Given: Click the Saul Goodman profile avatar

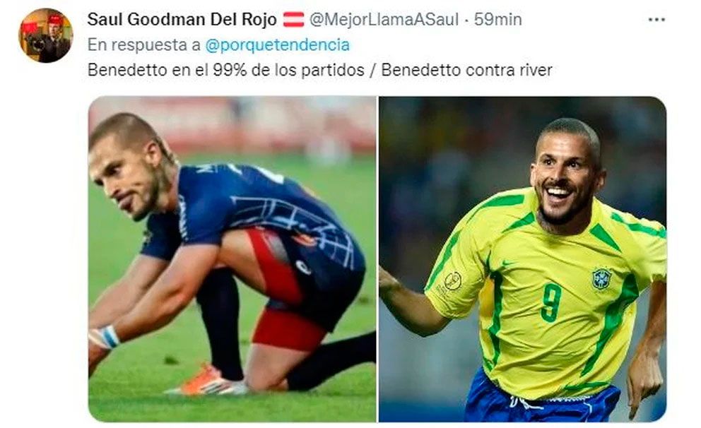Looking at the screenshot, I should 45,35.
